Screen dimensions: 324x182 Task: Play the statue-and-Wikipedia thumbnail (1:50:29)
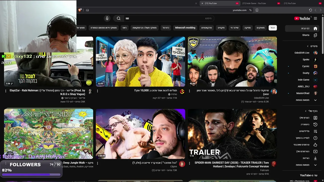[140, 134]
